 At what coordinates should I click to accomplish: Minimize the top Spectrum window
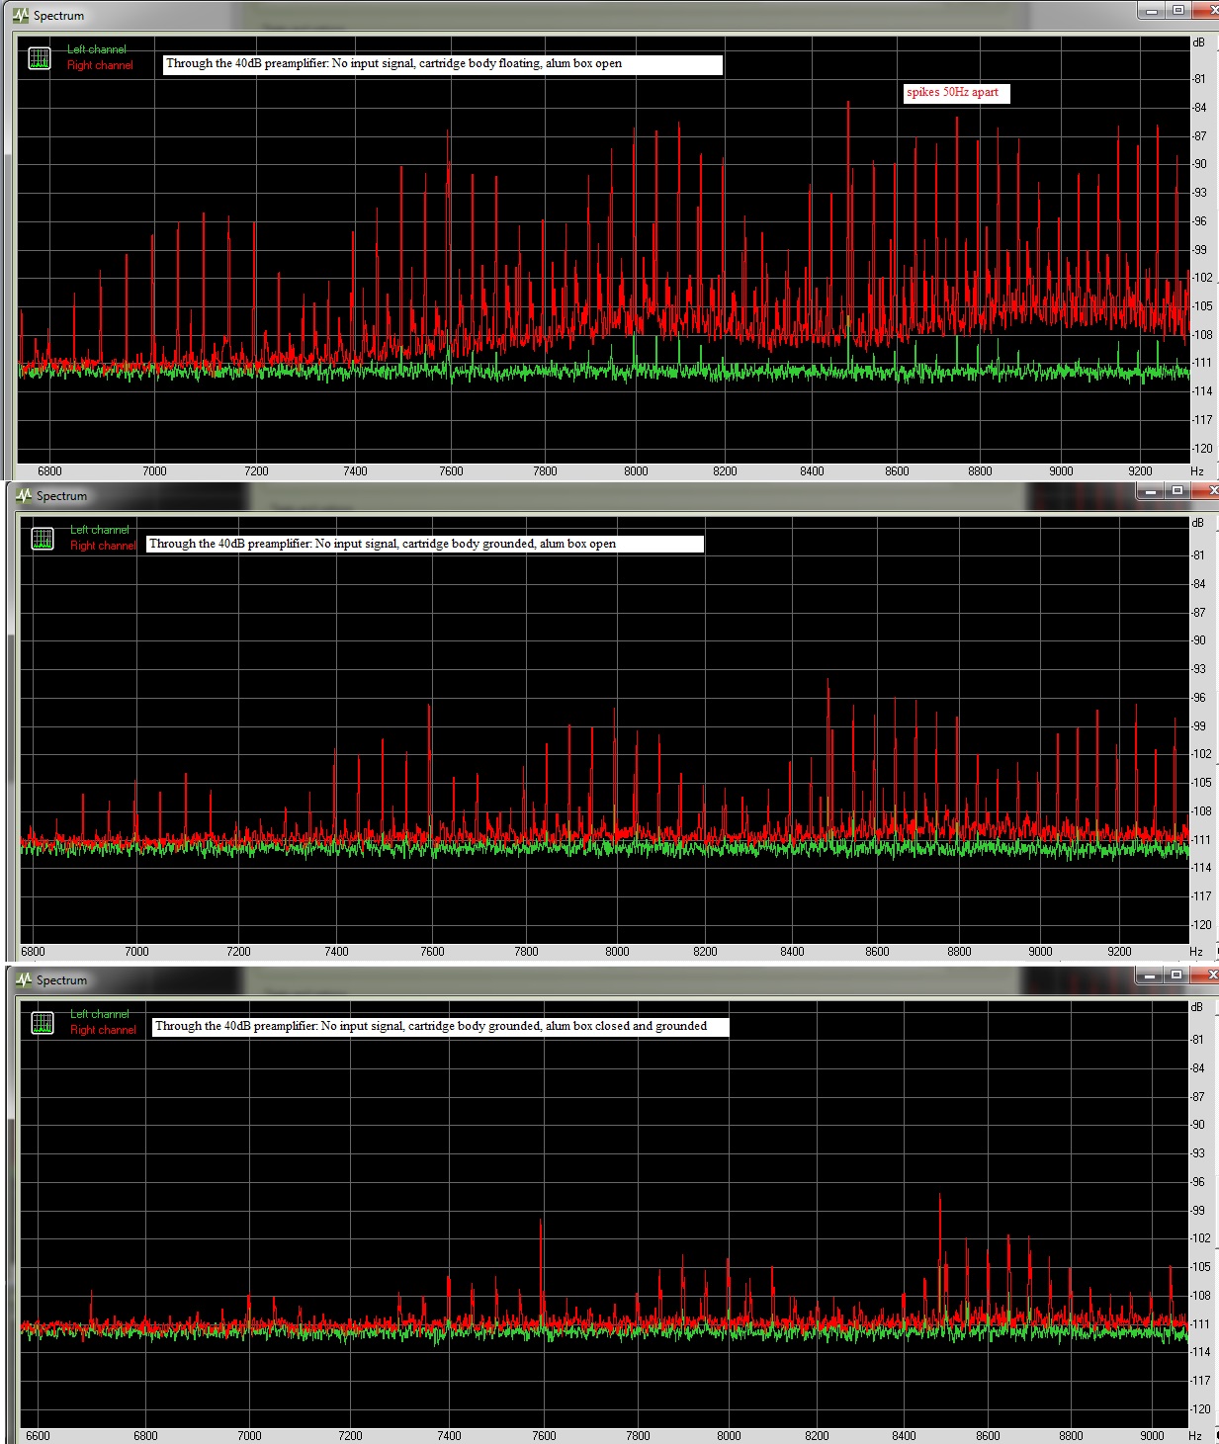click(x=1152, y=10)
